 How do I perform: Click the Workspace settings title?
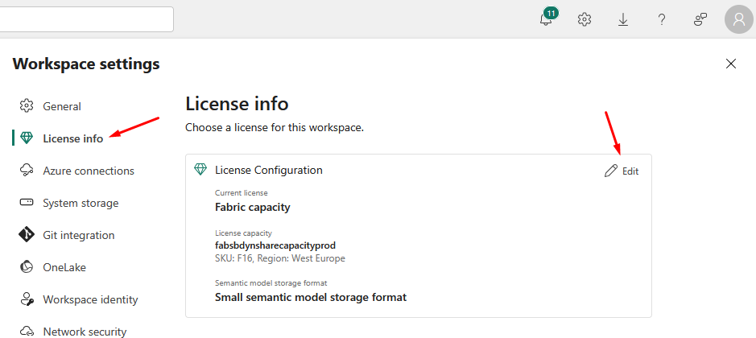tap(86, 64)
